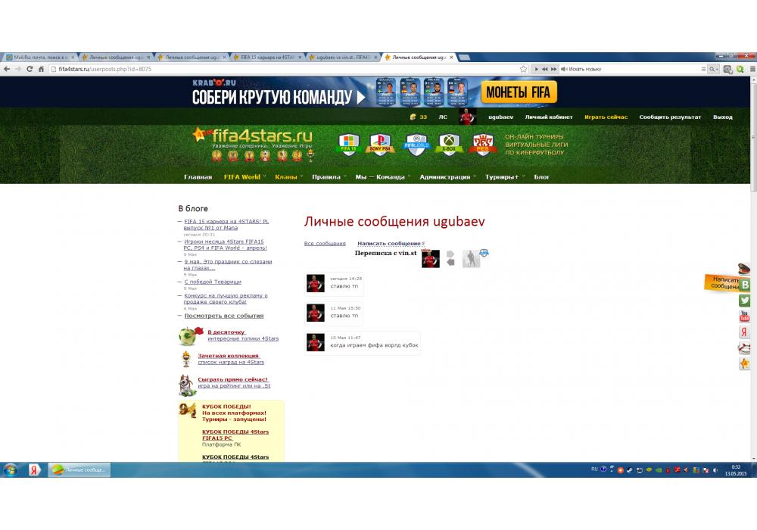Select the FIFA World shield icon
757x530 pixels.
tap(417, 144)
